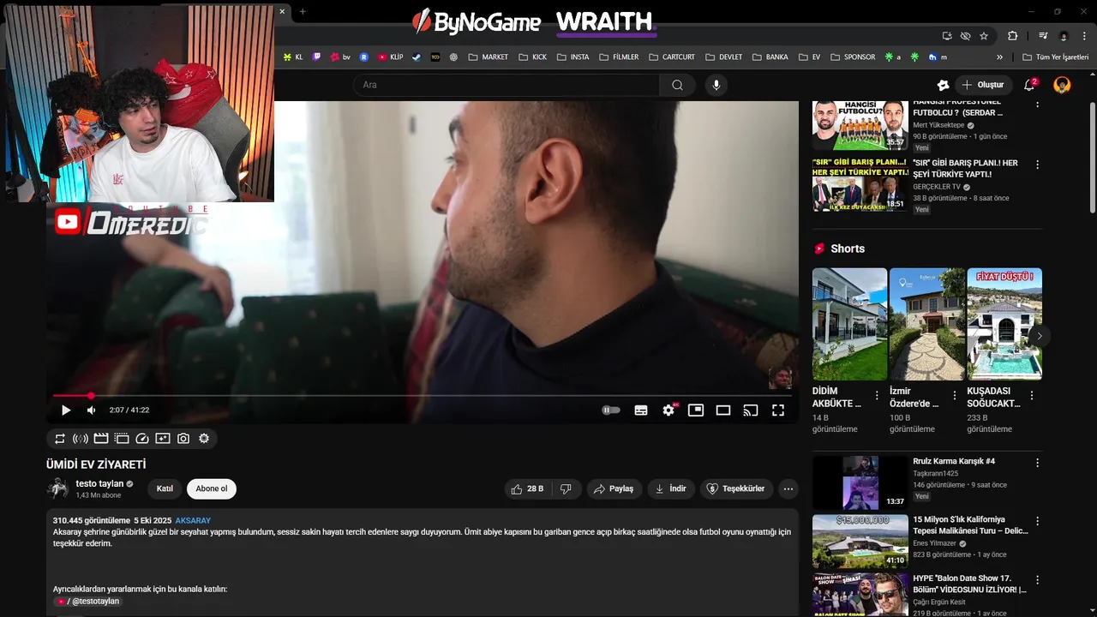The width and height of the screenshot is (1097, 617).
Task: Cast the video to a device
Action: click(751, 410)
